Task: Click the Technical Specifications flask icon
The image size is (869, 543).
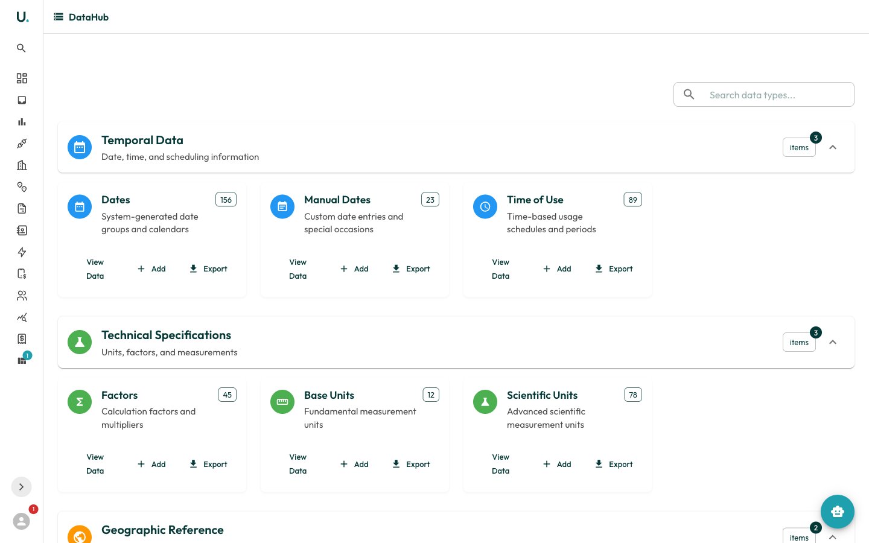Action: coord(80,342)
